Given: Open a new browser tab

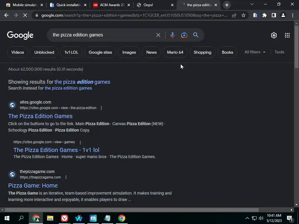Looking at the screenshot, I should tap(227, 5).
